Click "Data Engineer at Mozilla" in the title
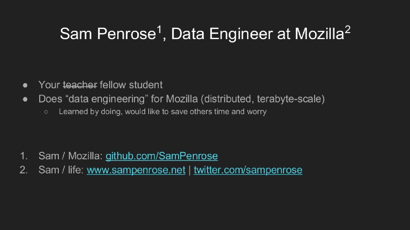Viewport: 410px width, 230px height. [257, 34]
